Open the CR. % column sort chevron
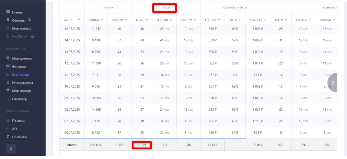 (x=240, y=20)
